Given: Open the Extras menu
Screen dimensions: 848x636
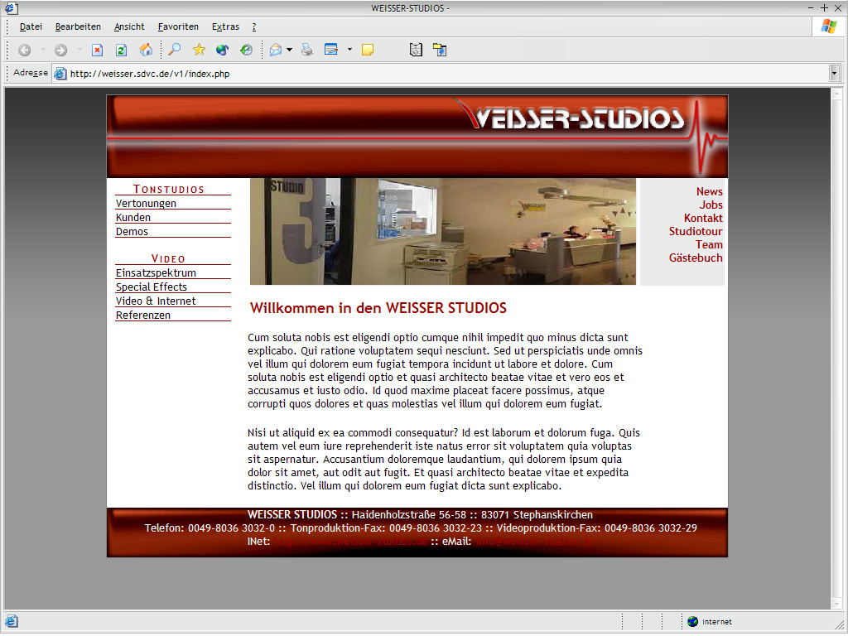Looking at the screenshot, I should (225, 26).
